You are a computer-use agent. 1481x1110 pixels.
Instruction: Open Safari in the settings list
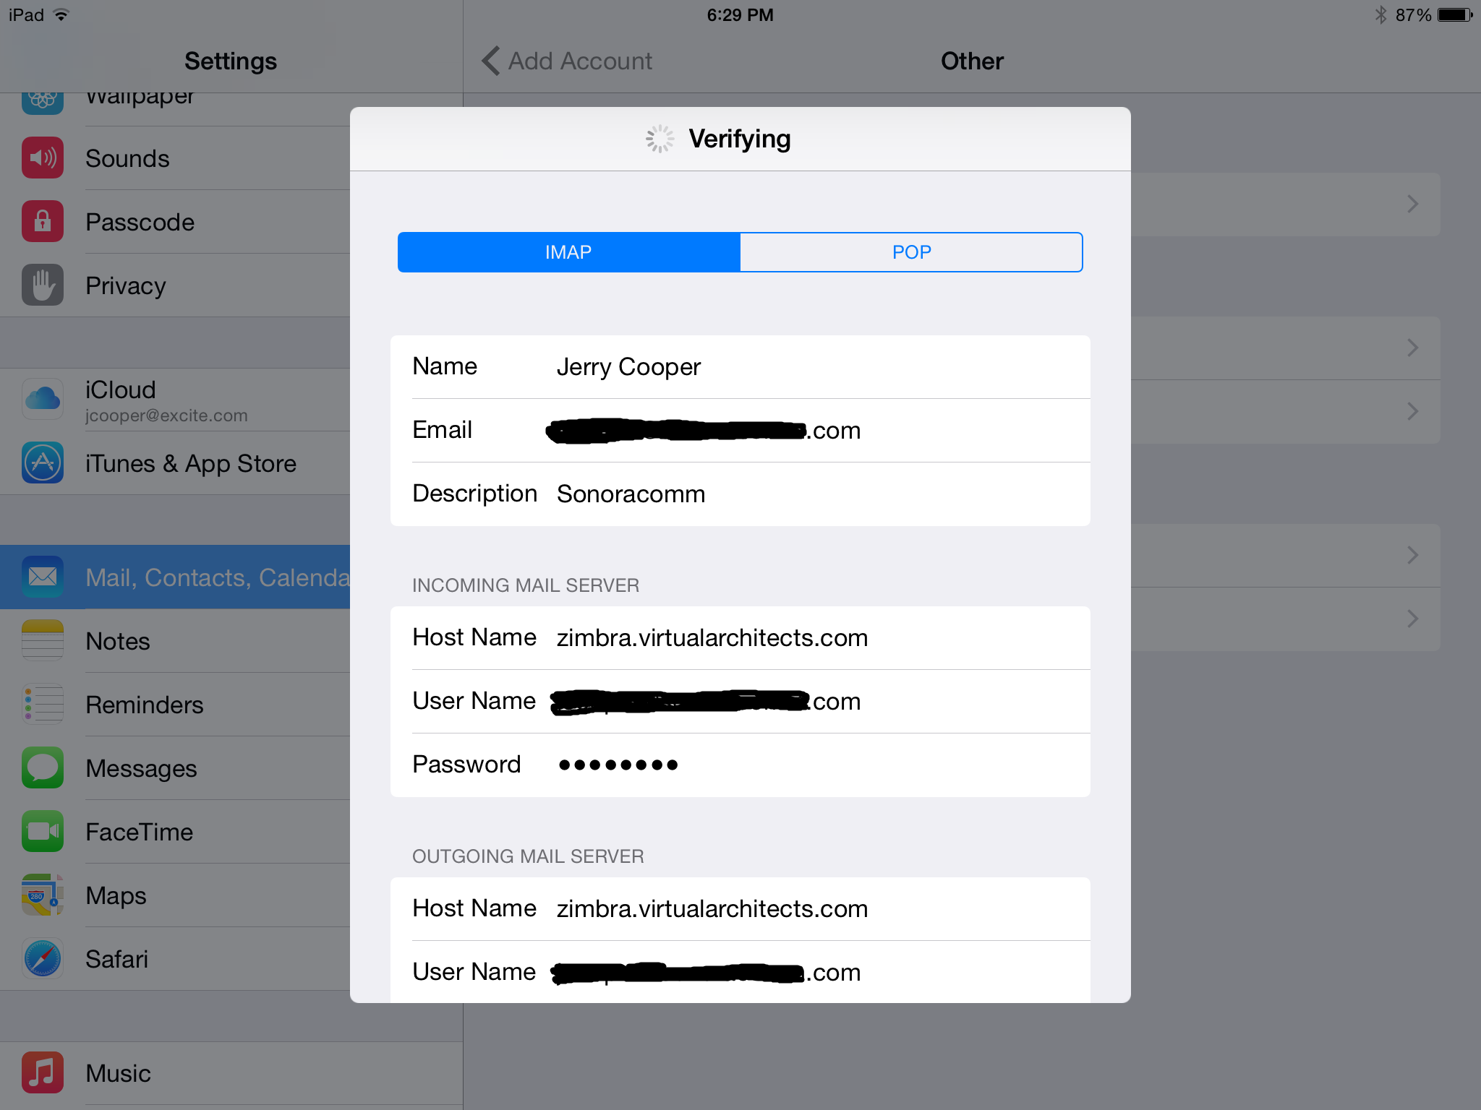click(175, 959)
